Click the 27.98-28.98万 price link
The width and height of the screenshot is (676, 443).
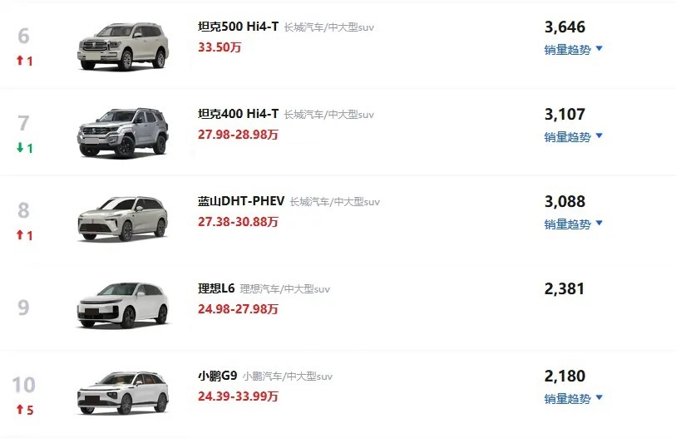pos(238,135)
